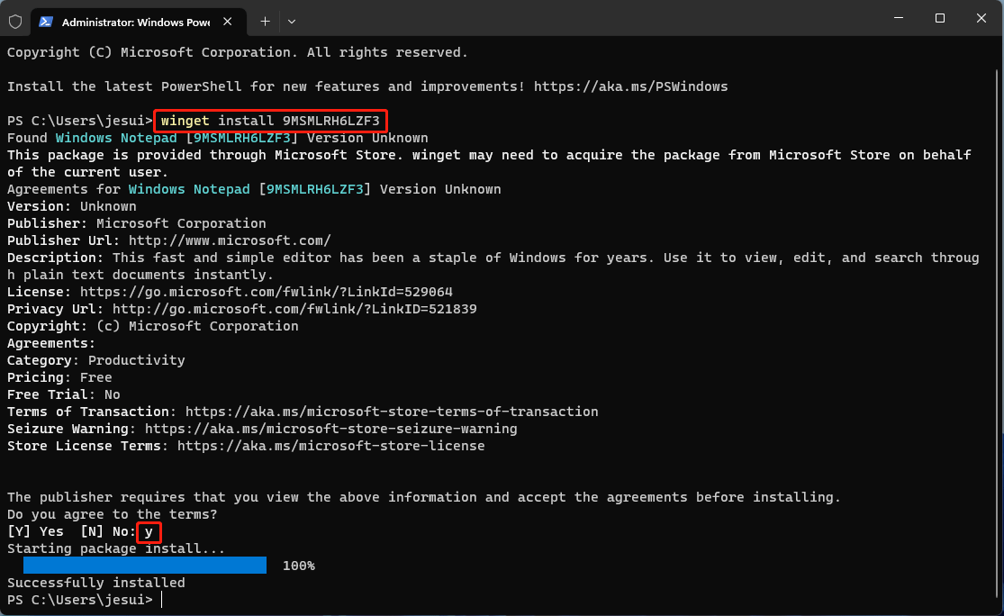Open the Store License Terms URL
Image resolution: width=1004 pixels, height=616 pixels.
(331, 446)
